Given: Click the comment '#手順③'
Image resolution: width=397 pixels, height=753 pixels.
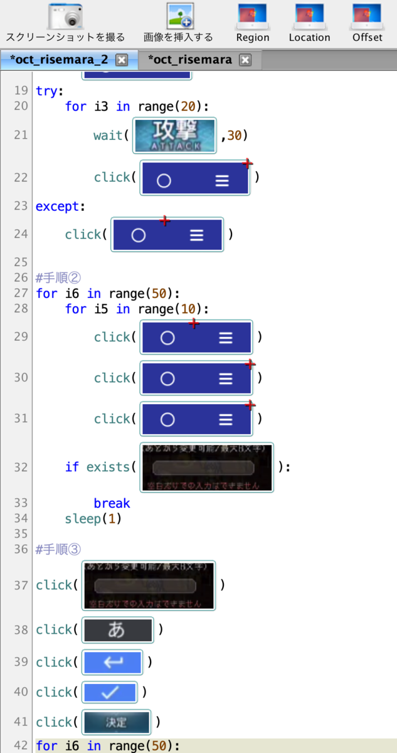Looking at the screenshot, I should coord(58,550).
